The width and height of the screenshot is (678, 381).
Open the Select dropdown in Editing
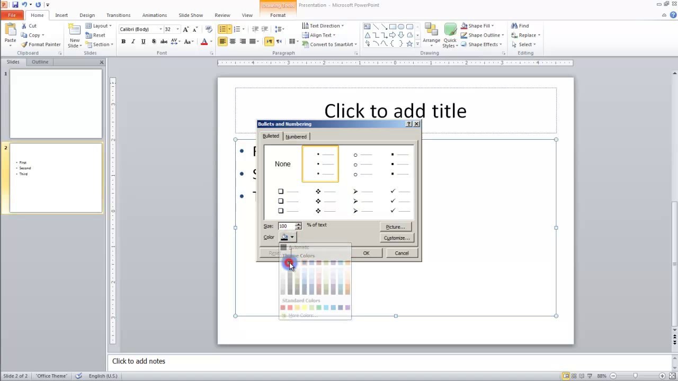point(524,44)
